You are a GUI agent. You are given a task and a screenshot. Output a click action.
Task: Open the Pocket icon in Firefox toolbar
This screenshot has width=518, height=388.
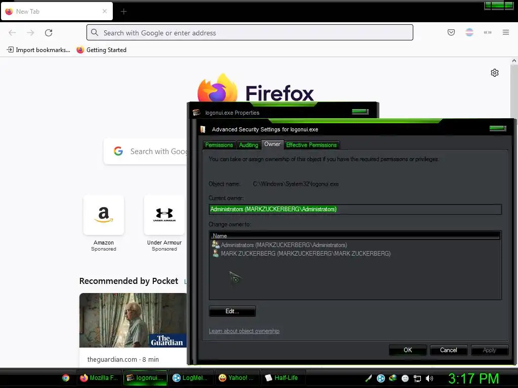pyautogui.click(x=451, y=32)
